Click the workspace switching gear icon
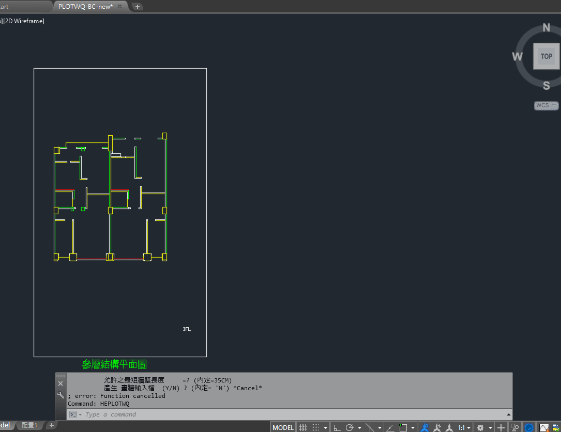This screenshot has width=561, height=432. (x=480, y=427)
